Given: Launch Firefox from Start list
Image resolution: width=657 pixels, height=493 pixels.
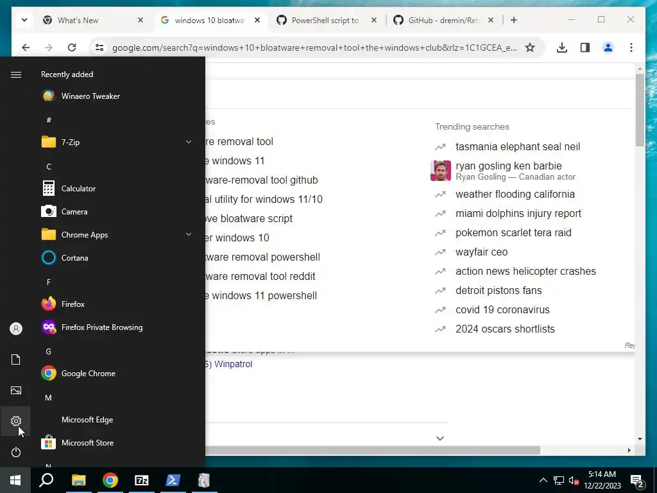Looking at the screenshot, I should coord(118,304).
